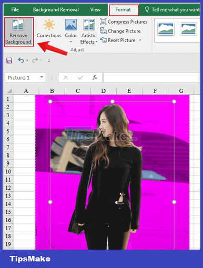This screenshot has width=203, height=268.
Task: Select column C header
Action: pyautogui.click(x=78, y=91)
